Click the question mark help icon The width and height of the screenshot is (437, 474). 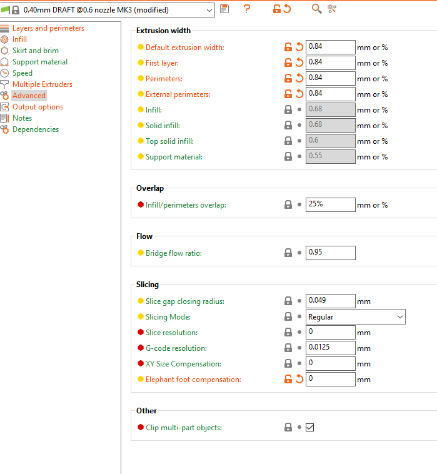[x=247, y=9]
